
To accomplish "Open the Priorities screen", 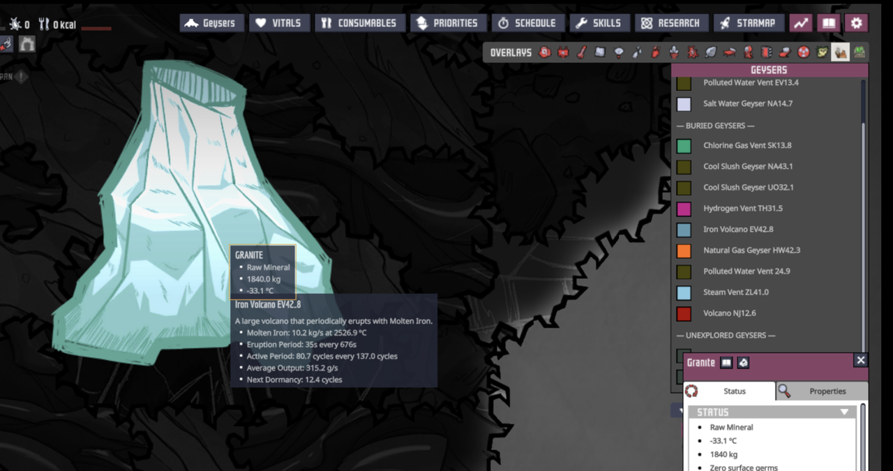I will [448, 23].
